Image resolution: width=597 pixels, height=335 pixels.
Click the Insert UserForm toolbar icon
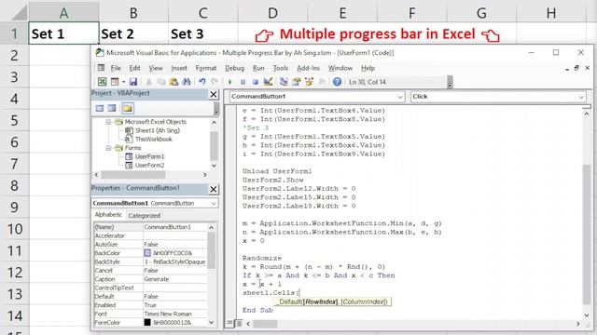coord(115,82)
